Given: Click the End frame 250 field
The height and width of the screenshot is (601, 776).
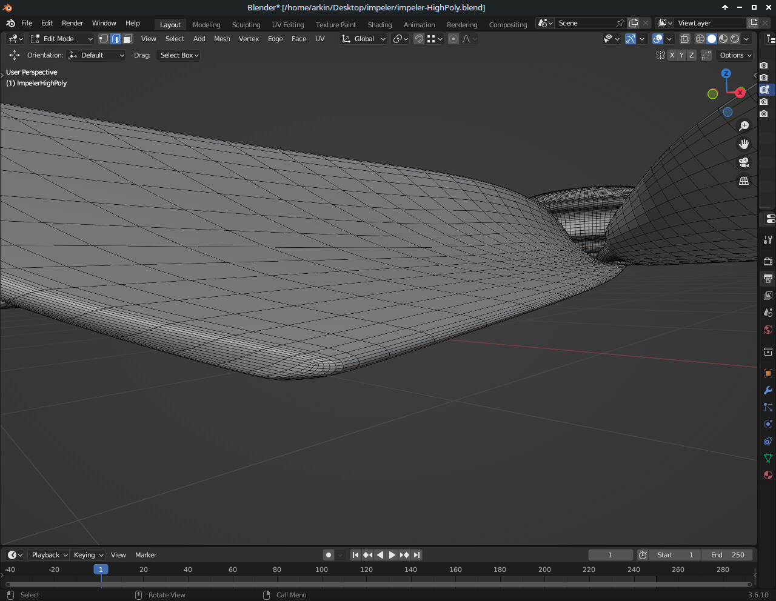Looking at the screenshot, I should coord(727,555).
